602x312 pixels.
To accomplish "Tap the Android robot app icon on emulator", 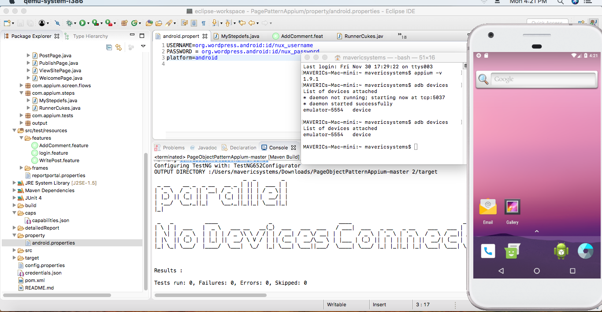I will (561, 251).
